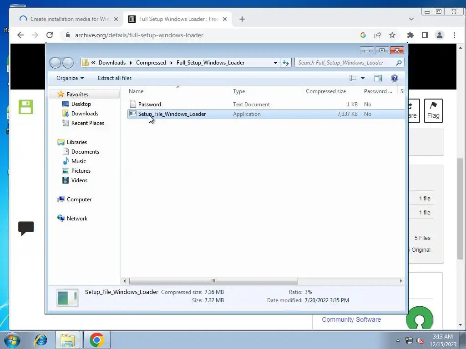The width and height of the screenshot is (466, 349).
Task: Open address bar previous locations dropdown
Action: coord(275,63)
